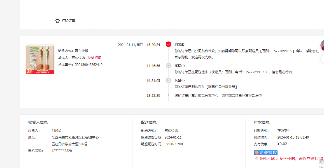Open the 打印订单 print order link
The width and height of the screenshot is (324, 168).
(68, 21)
